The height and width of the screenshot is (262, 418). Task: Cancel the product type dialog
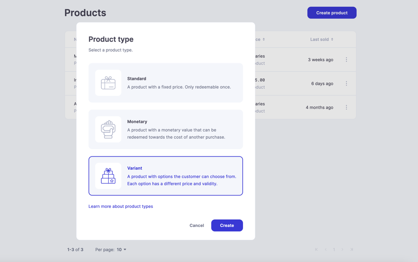pos(197,226)
